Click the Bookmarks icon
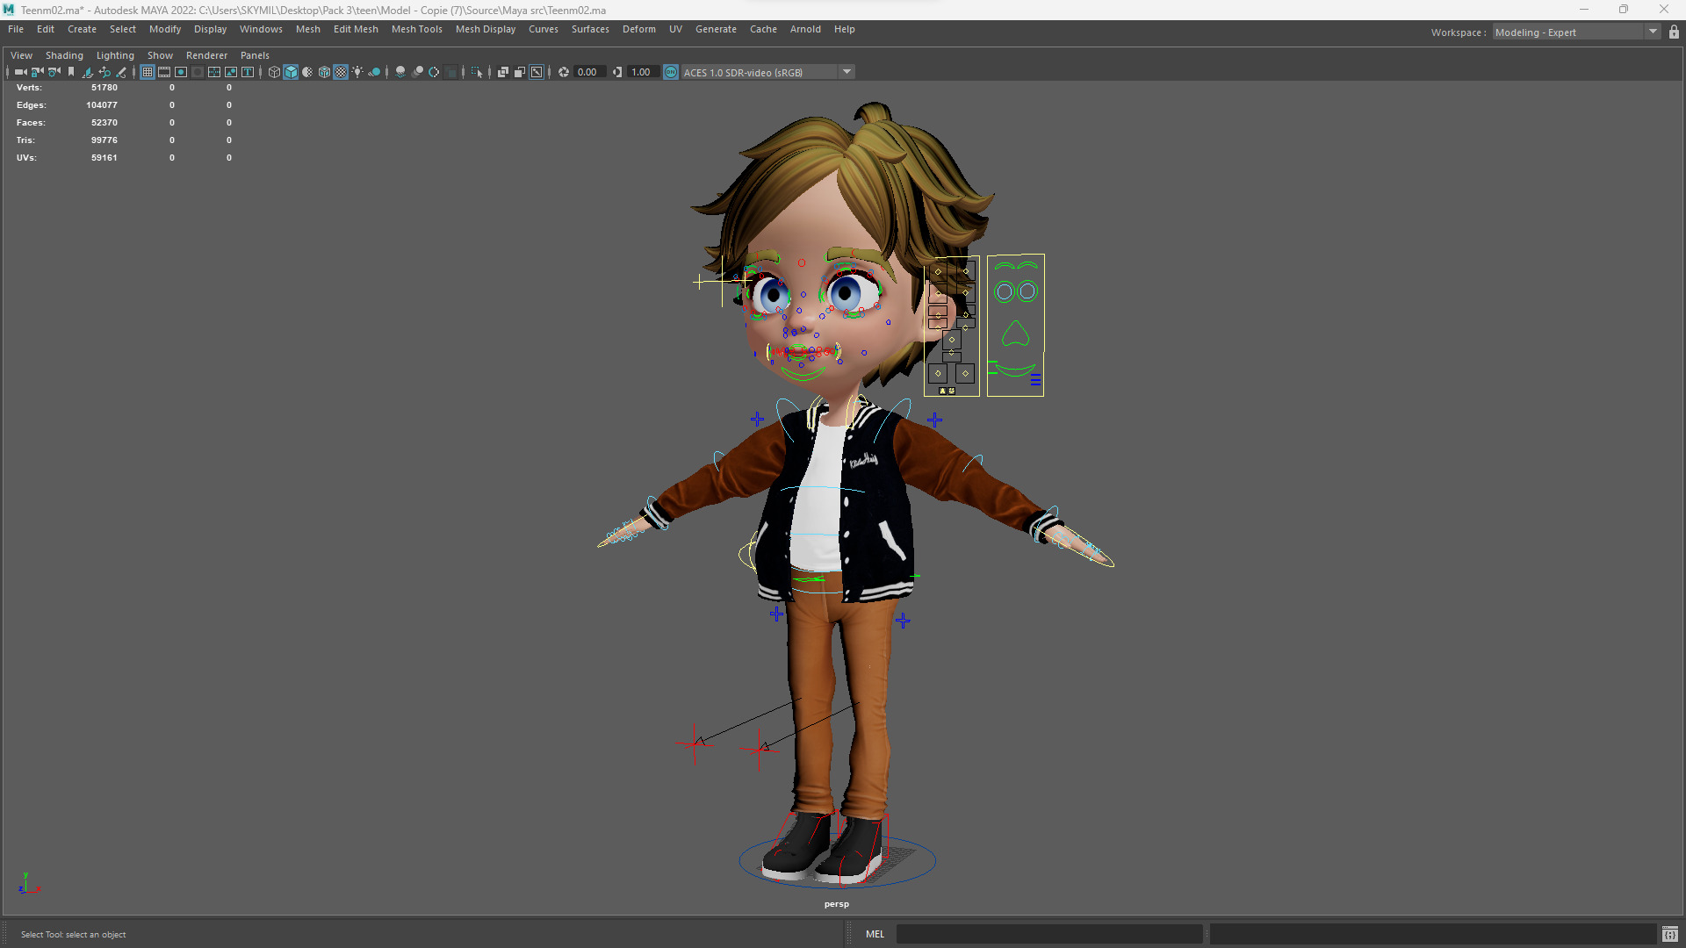Screen dimensions: 1686x948 click(x=71, y=72)
